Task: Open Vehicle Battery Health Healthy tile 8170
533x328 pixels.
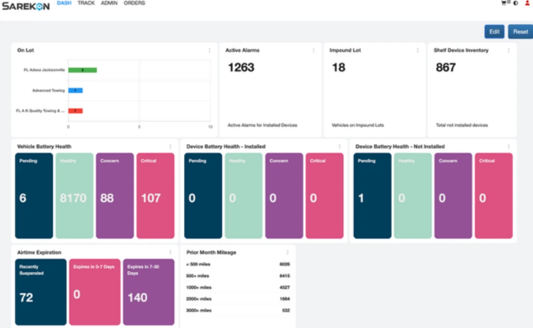Action: pos(74,196)
